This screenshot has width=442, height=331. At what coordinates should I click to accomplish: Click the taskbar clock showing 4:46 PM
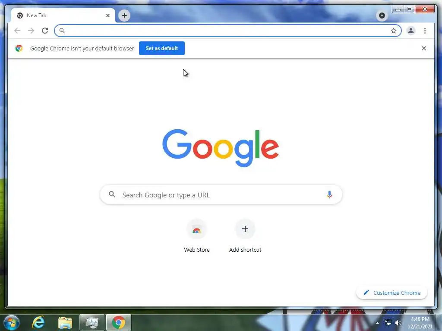(x=420, y=323)
